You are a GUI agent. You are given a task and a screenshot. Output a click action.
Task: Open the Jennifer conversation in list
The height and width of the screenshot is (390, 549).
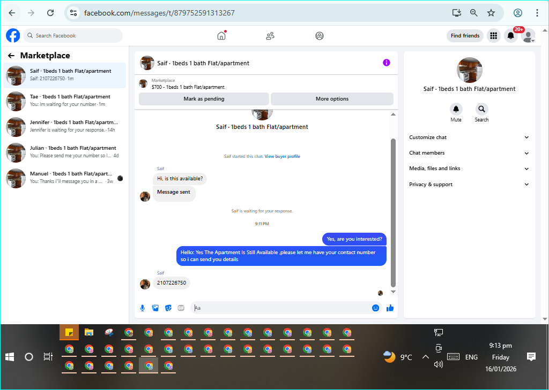[64, 127]
